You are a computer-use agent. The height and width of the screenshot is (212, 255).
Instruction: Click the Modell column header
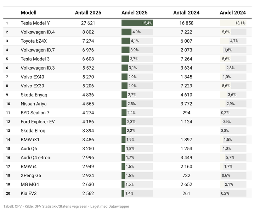tap(28, 12)
